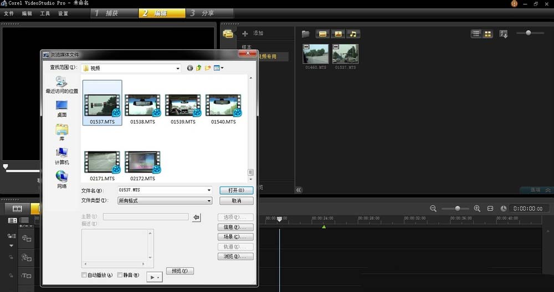The width and height of the screenshot is (554, 292).
Task: Toggle the 静音 mute checkbox
Action: tap(120, 275)
